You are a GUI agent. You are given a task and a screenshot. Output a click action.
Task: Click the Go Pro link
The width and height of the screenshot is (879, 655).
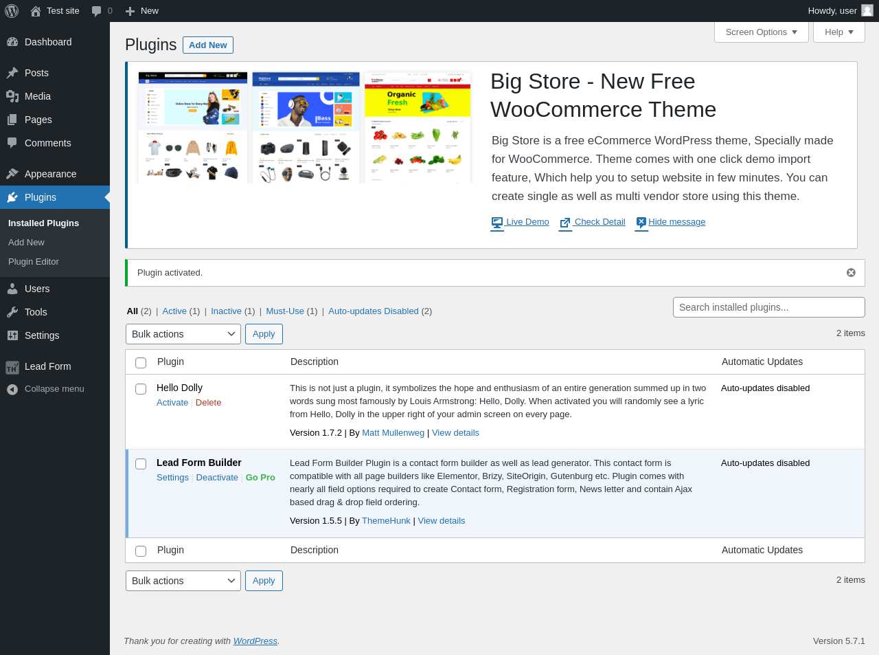(x=260, y=478)
